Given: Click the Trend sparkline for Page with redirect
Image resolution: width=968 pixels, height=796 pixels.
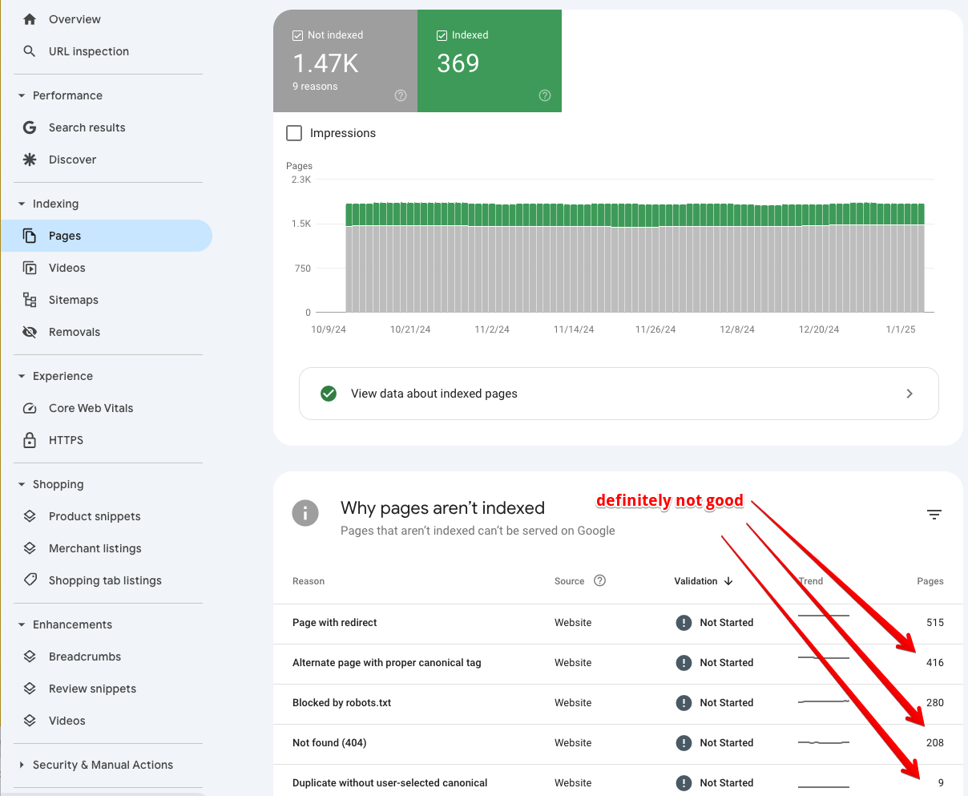Looking at the screenshot, I should coord(824,616).
